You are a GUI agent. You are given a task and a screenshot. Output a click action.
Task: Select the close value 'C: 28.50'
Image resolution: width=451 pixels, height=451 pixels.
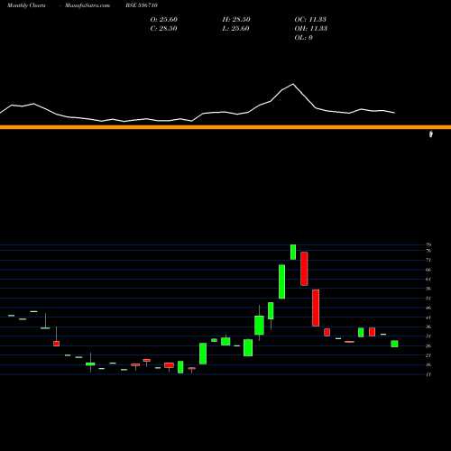(x=163, y=28)
